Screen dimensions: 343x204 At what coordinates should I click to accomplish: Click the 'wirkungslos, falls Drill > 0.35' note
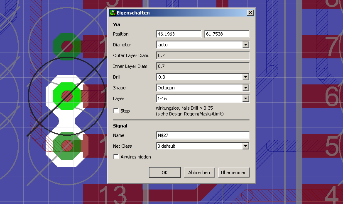pos(184,108)
